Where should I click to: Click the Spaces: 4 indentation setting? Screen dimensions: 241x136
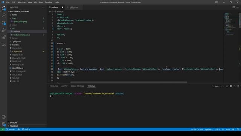tap(209, 129)
